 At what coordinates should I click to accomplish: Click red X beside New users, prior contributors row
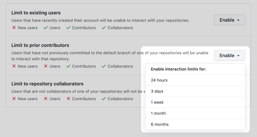coord(14,66)
